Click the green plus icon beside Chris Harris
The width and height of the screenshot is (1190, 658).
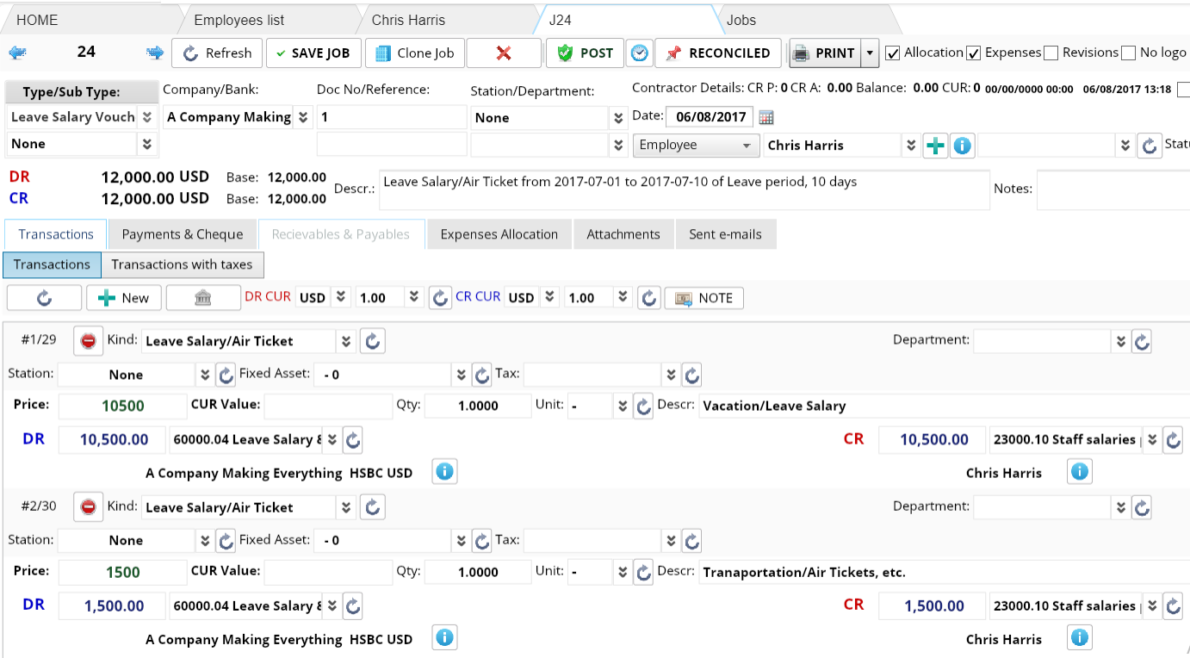[x=935, y=146]
